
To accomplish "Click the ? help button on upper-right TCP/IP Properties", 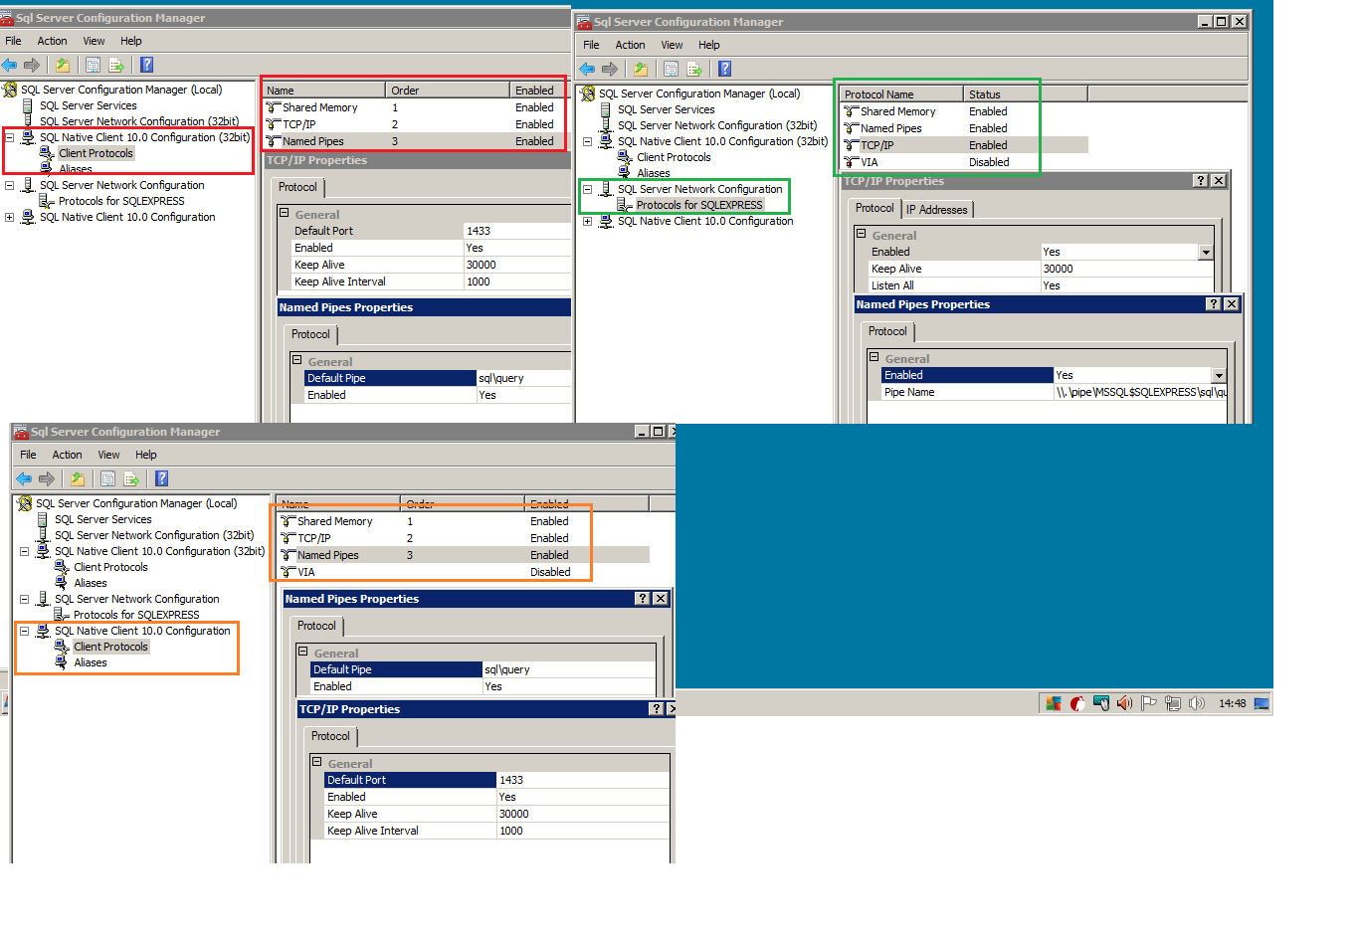I will [x=1201, y=180].
